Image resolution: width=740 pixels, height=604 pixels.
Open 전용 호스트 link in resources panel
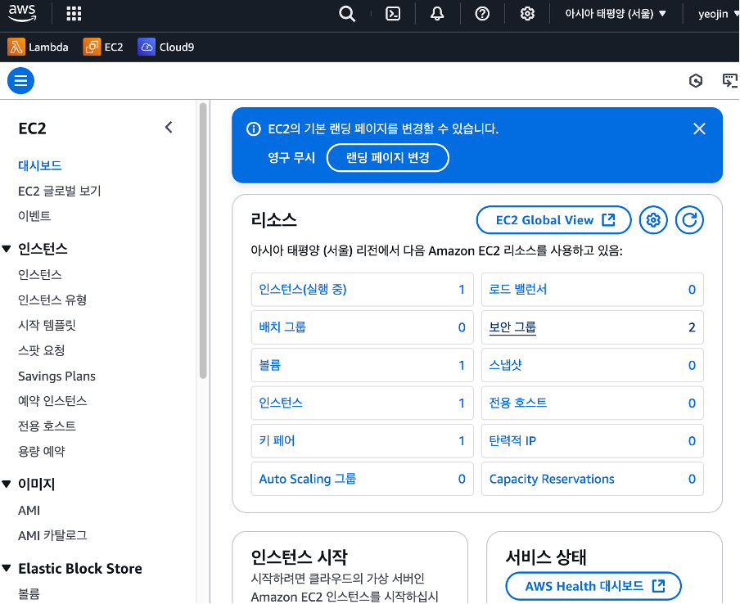(517, 403)
